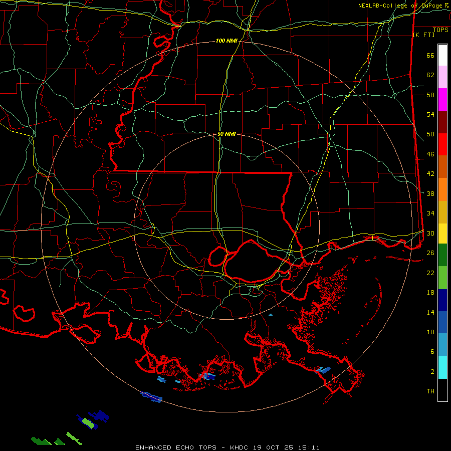Click the K FT units label
Image resolution: width=451 pixels, height=451 pixels.
tap(423, 35)
